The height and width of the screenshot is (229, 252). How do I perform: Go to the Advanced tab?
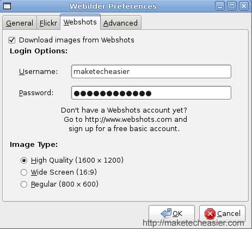coord(121,23)
